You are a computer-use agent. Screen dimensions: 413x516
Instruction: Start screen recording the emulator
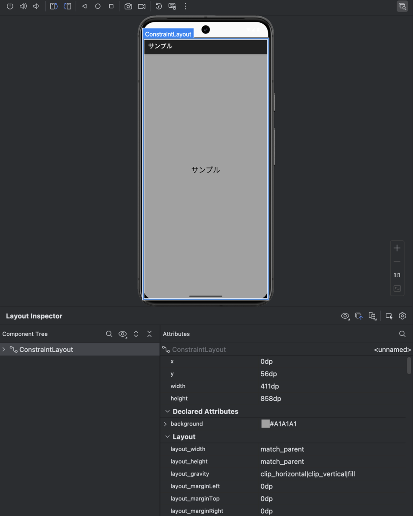click(142, 6)
